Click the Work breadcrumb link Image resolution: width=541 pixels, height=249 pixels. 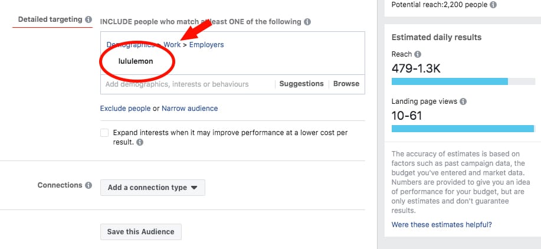[172, 45]
